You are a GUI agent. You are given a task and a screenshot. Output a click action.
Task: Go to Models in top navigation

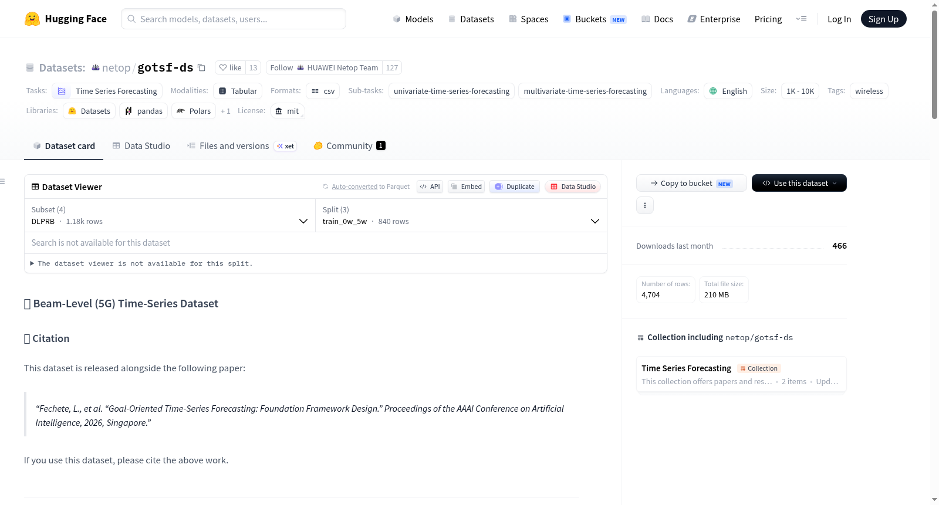coord(413,19)
